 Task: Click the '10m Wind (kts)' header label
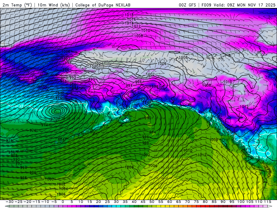click(x=54, y=5)
